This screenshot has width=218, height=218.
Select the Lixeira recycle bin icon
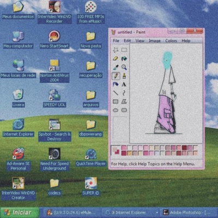18,98
